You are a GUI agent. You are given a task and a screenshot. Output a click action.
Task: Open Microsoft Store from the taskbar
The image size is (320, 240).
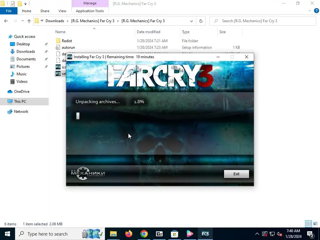tap(174, 234)
